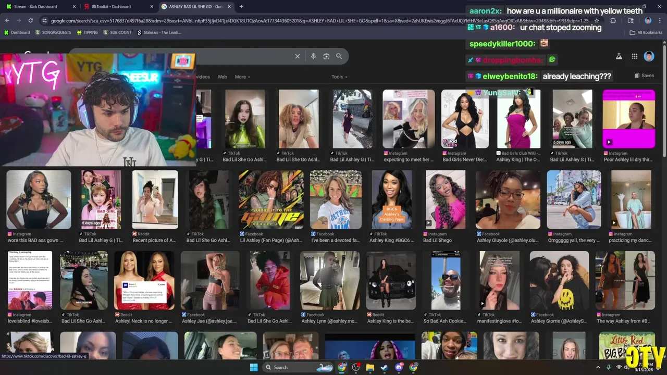Open the TIPPING bookmark
Viewport: 667px width, 375px height.
point(87,32)
